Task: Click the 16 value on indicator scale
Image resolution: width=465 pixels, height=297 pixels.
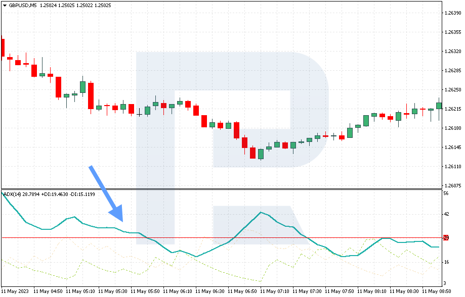Action: [x=446, y=262]
